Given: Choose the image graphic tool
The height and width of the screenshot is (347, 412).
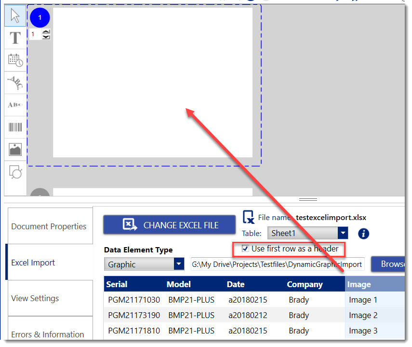Looking at the screenshot, I should (x=15, y=150).
